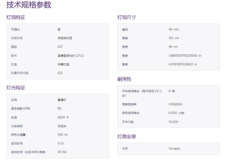Image resolution: width=228 pixels, height=160 pixels.
Task: Click the 灯的外形 label
Action: click(x=17, y=38)
